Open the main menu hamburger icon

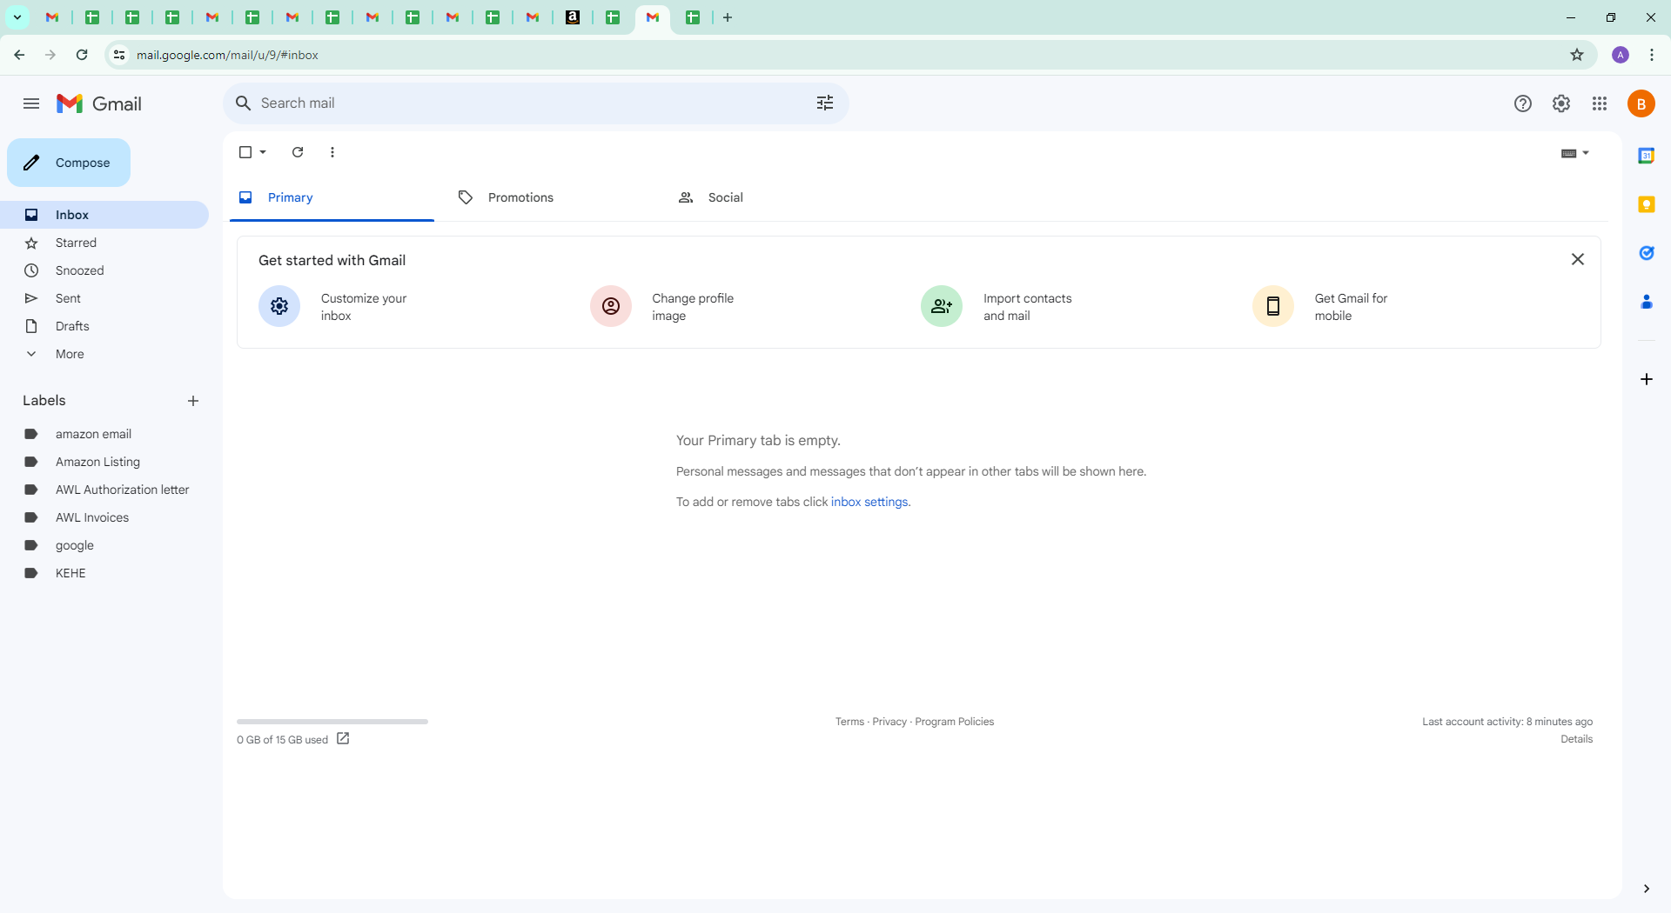tap(31, 103)
